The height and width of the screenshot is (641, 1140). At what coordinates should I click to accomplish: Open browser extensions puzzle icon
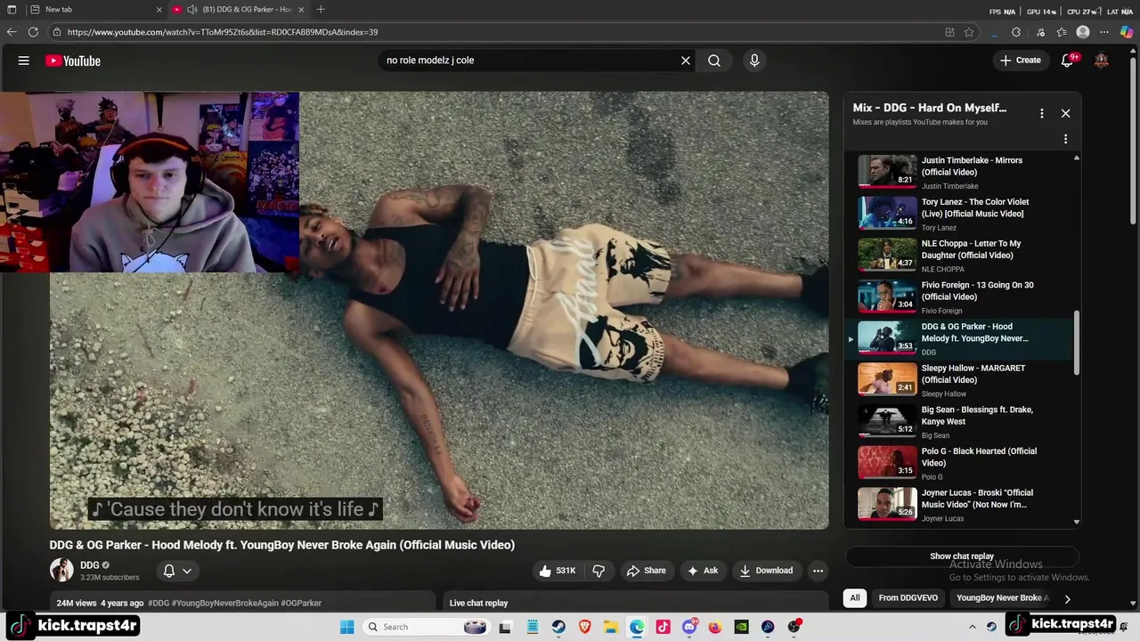pyautogui.click(x=1016, y=32)
